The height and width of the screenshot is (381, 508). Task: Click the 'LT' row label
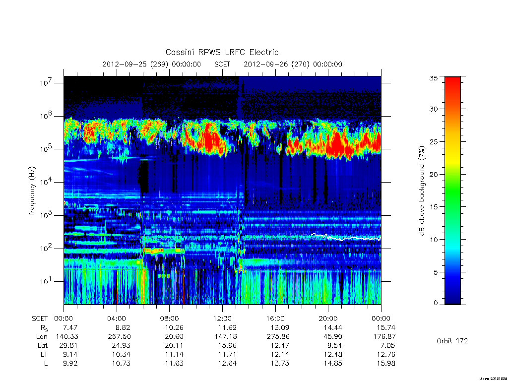coord(44,354)
